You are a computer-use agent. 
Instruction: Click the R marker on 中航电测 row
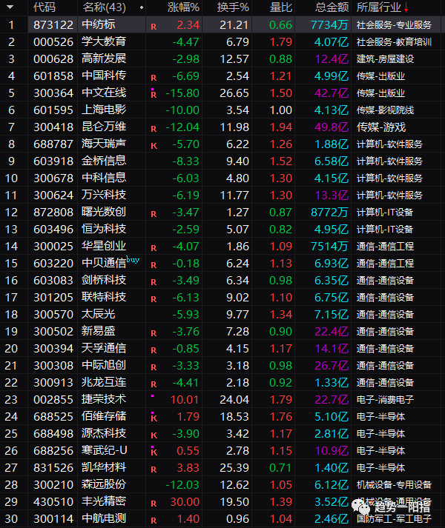(154, 521)
